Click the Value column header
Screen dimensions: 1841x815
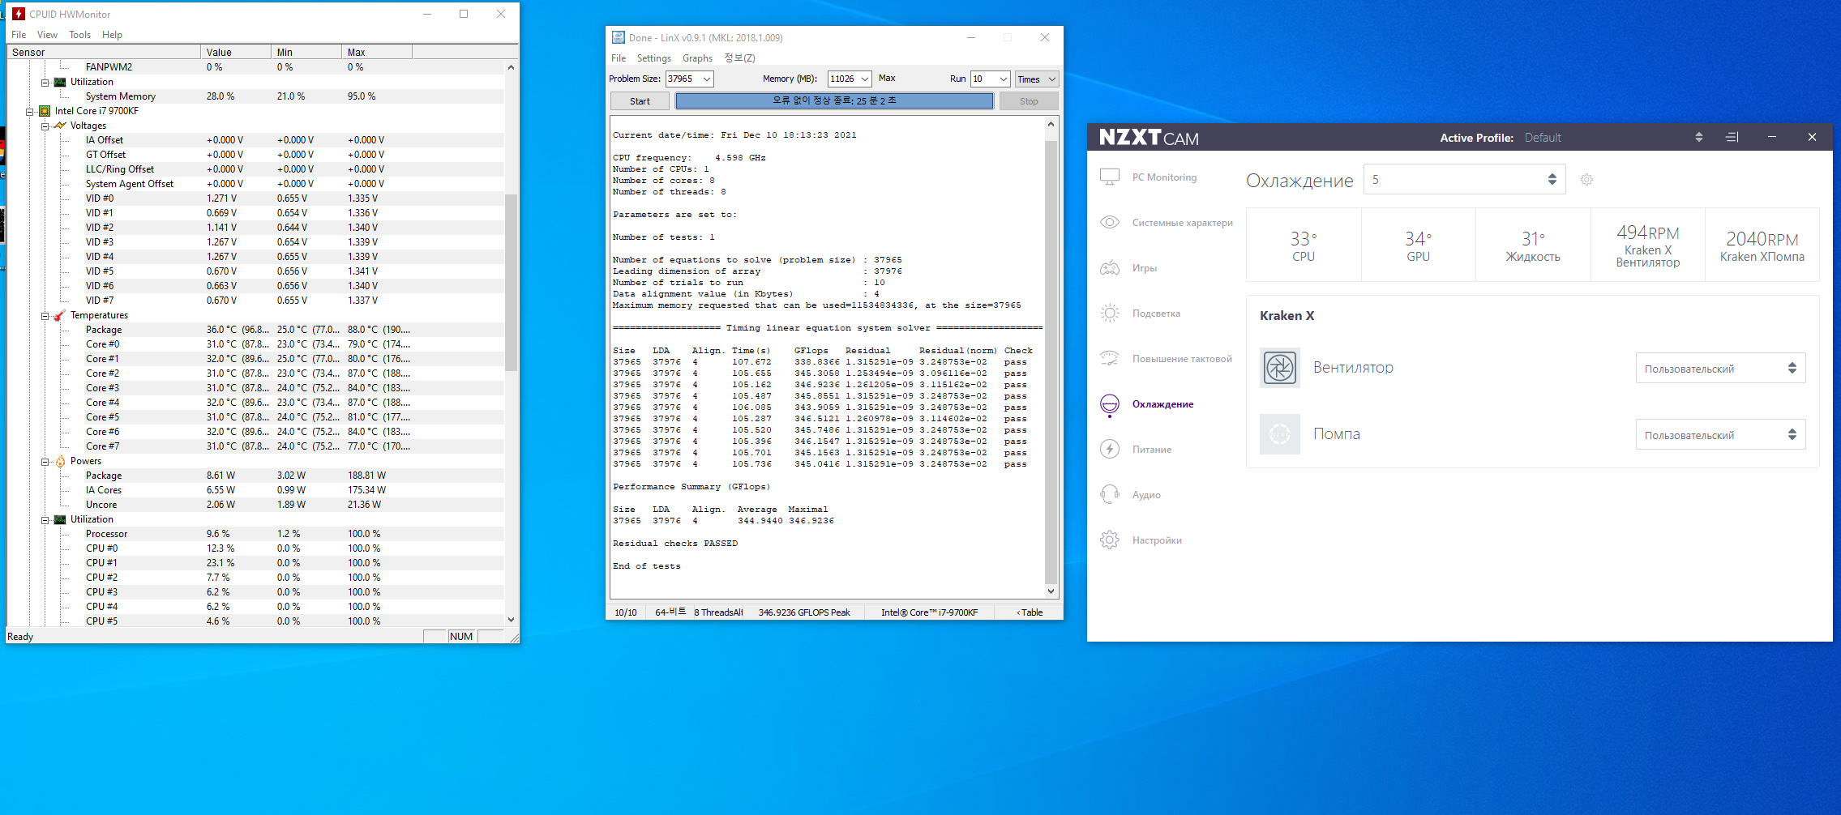coord(236,52)
